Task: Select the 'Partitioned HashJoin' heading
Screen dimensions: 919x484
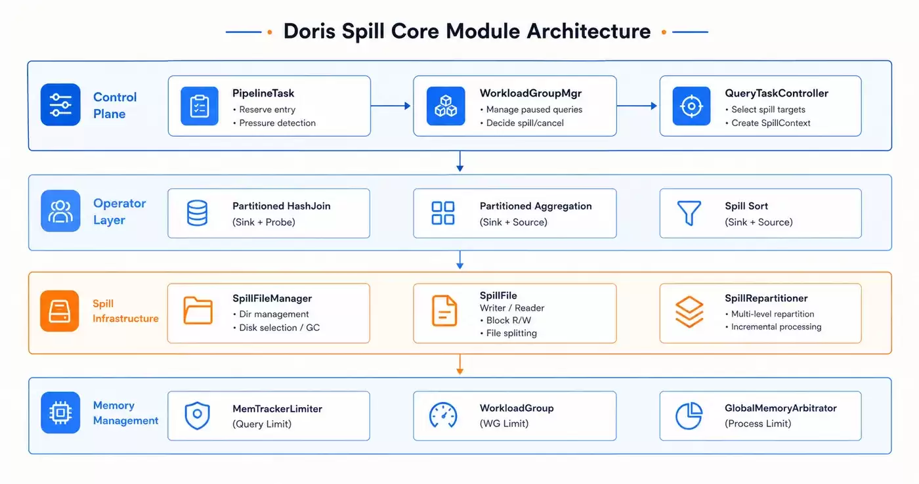Action: pyautogui.click(x=282, y=206)
